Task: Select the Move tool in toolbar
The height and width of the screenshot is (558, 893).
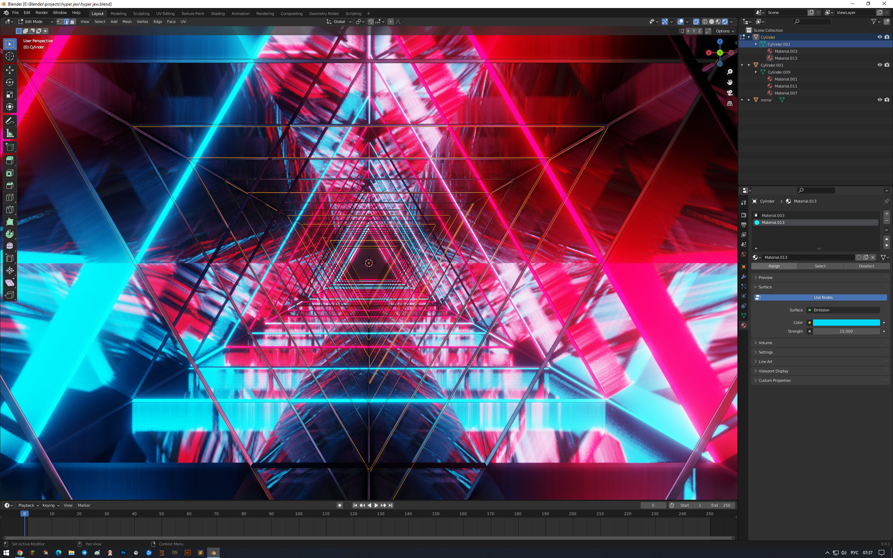Action: (10, 70)
